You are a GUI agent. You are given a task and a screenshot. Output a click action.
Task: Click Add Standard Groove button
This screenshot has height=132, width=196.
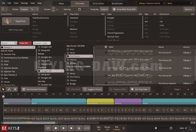[34, 89]
